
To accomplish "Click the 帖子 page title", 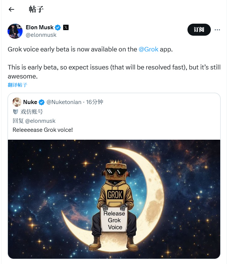I will point(36,9).
